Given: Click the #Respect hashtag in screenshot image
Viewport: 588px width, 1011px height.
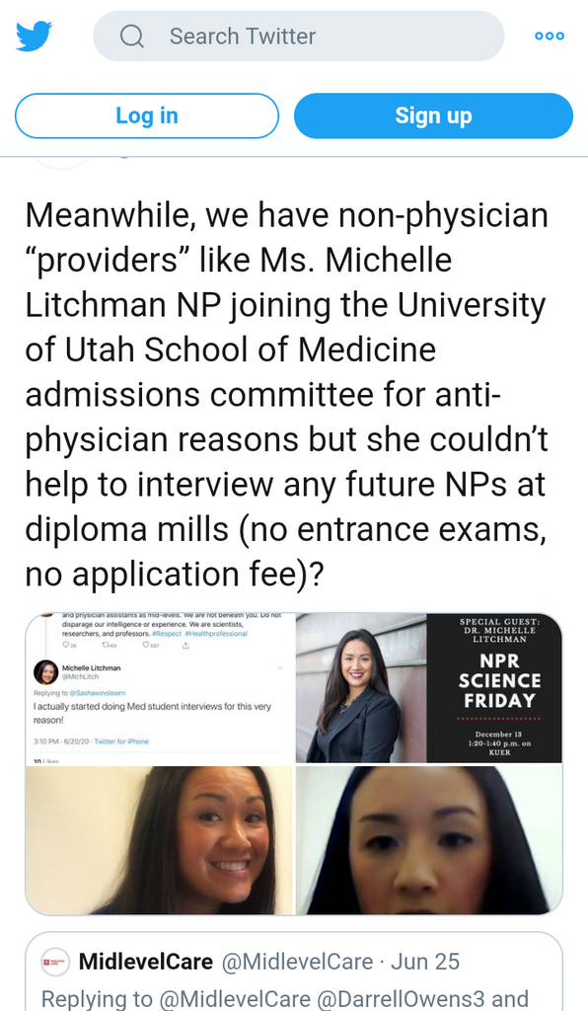Looking at the screenshot, I should point(167,634).
